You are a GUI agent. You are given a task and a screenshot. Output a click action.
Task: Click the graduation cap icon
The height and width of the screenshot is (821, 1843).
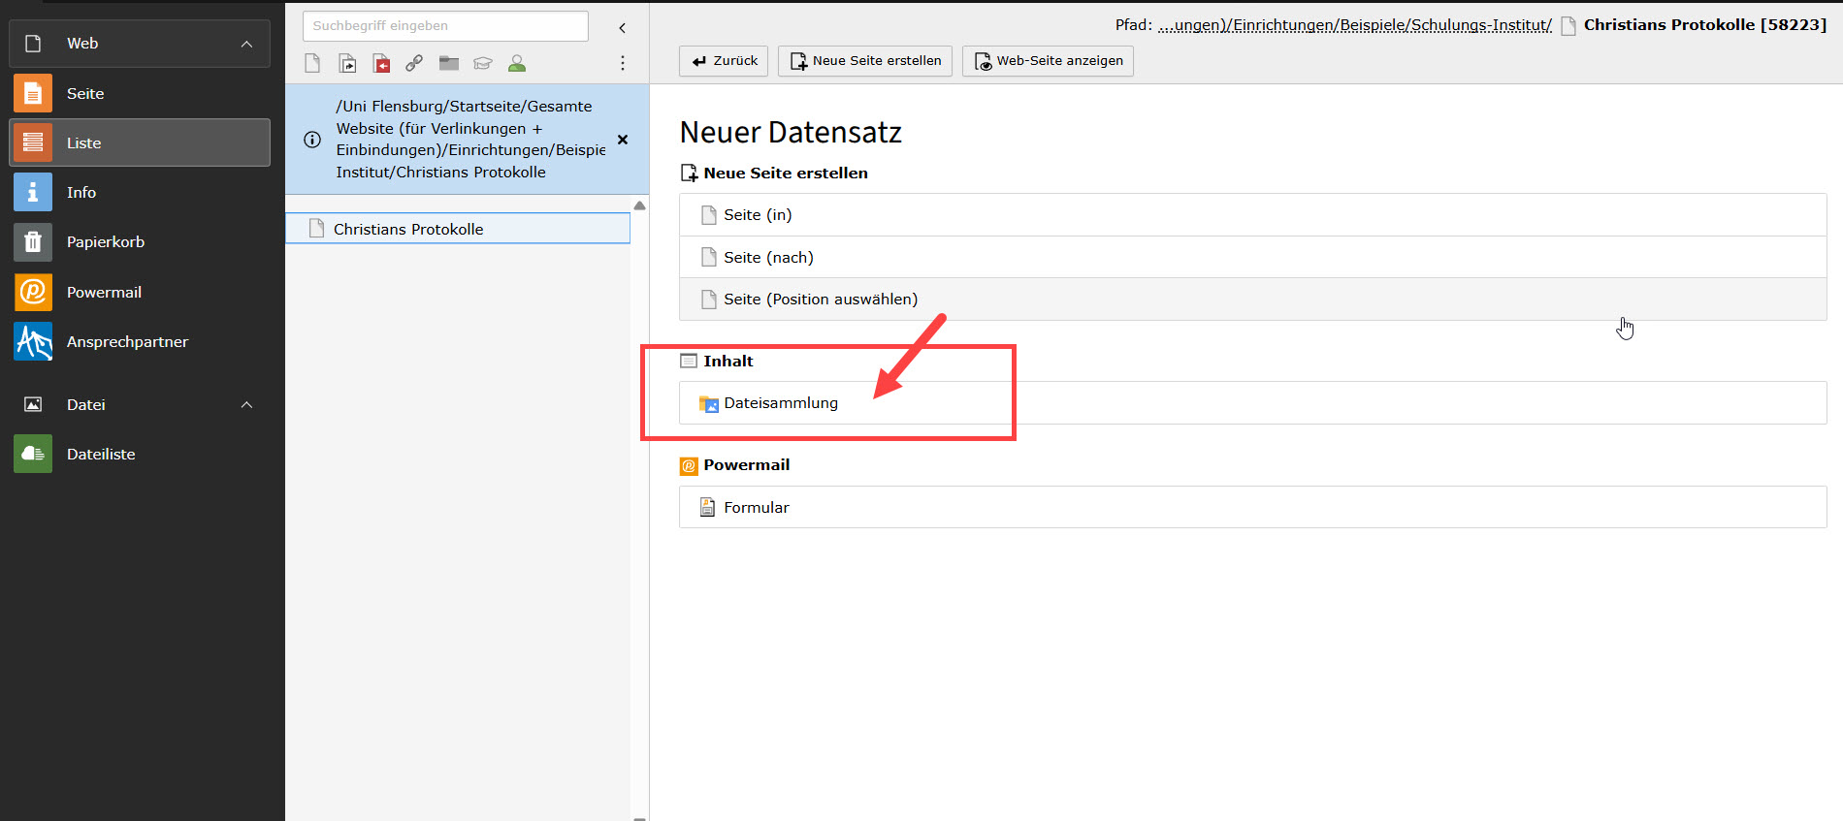(482, 63)
